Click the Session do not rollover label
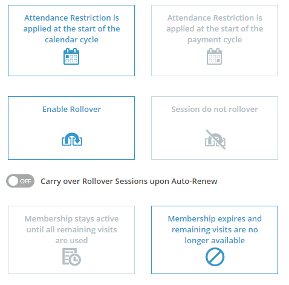The width and height of the screenshot is (289, 285). (215, 109)
